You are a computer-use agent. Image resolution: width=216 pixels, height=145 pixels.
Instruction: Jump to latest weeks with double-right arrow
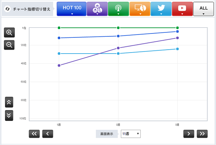click(x=202, y=134)
